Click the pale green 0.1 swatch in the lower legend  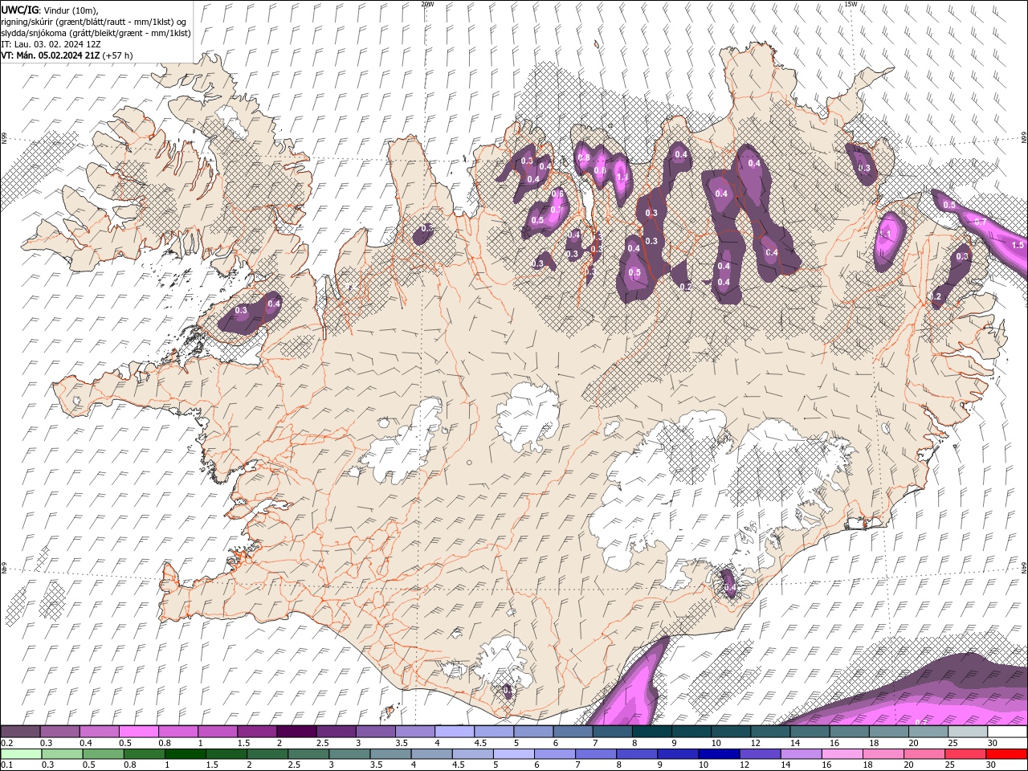pos(21,754)
